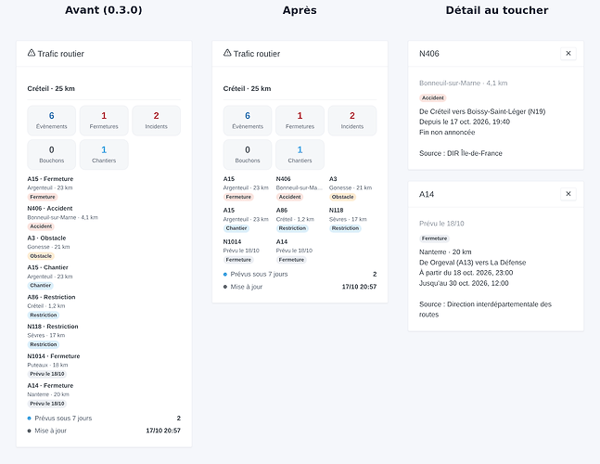
Task: Click the Fermeture badge in the A14 detail card
Action: click(434, 238)
